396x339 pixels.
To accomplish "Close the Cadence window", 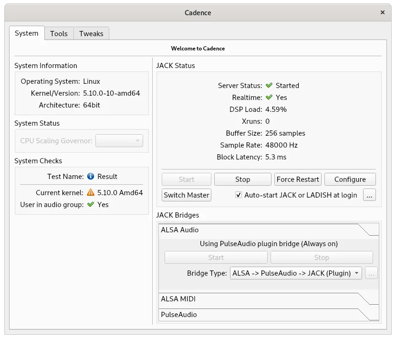I will point(382,12).
